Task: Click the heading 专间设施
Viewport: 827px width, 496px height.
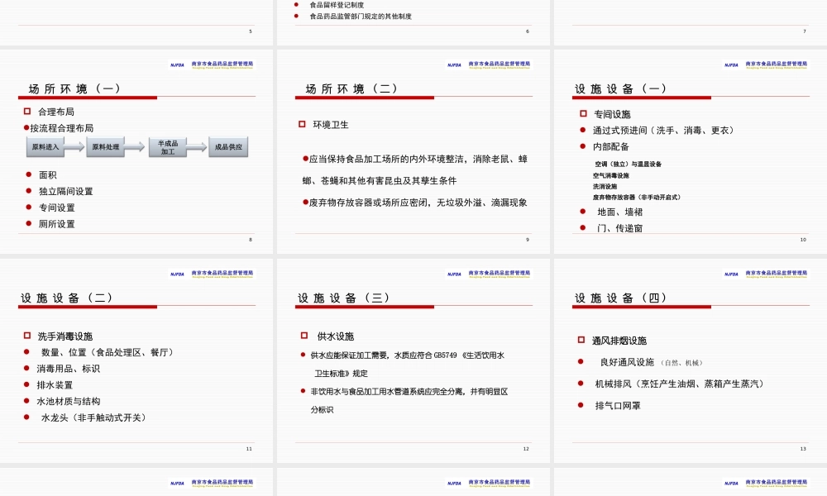Action: 612,114
